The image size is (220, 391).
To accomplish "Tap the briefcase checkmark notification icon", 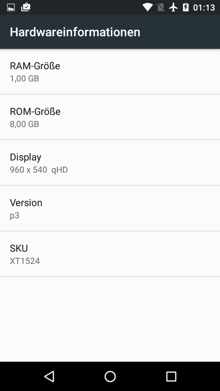I will tap(26, 7).
